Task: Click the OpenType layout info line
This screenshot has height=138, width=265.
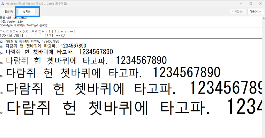Action: [x=24, y=25]
